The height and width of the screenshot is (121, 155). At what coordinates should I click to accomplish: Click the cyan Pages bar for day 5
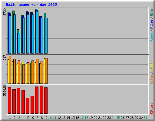[28, 34]
